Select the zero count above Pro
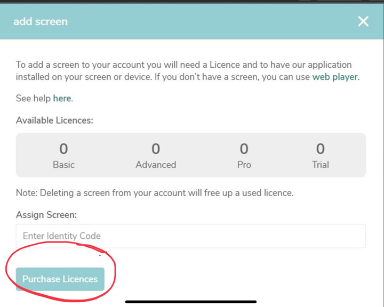384x307 pixels. (x=244, y=149)
